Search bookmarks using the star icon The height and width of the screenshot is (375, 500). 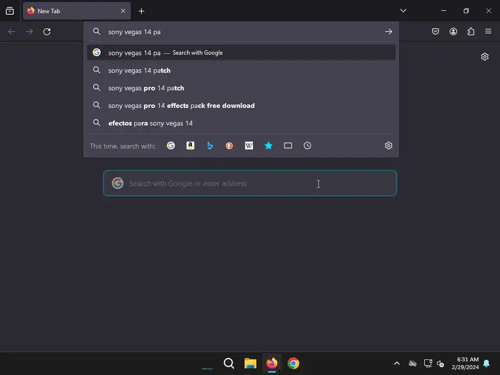pyautogui.click(x=269, y=146)
